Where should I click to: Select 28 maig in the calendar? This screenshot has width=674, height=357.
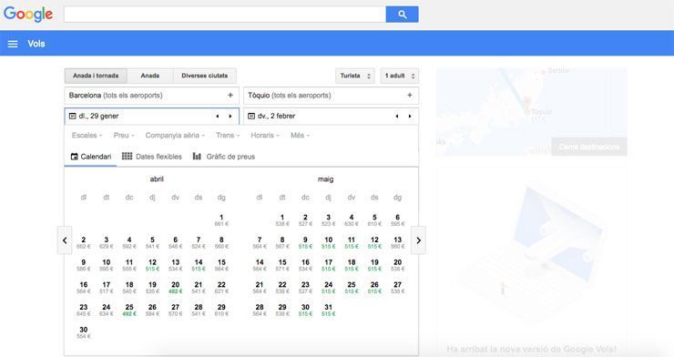point(260,310)
